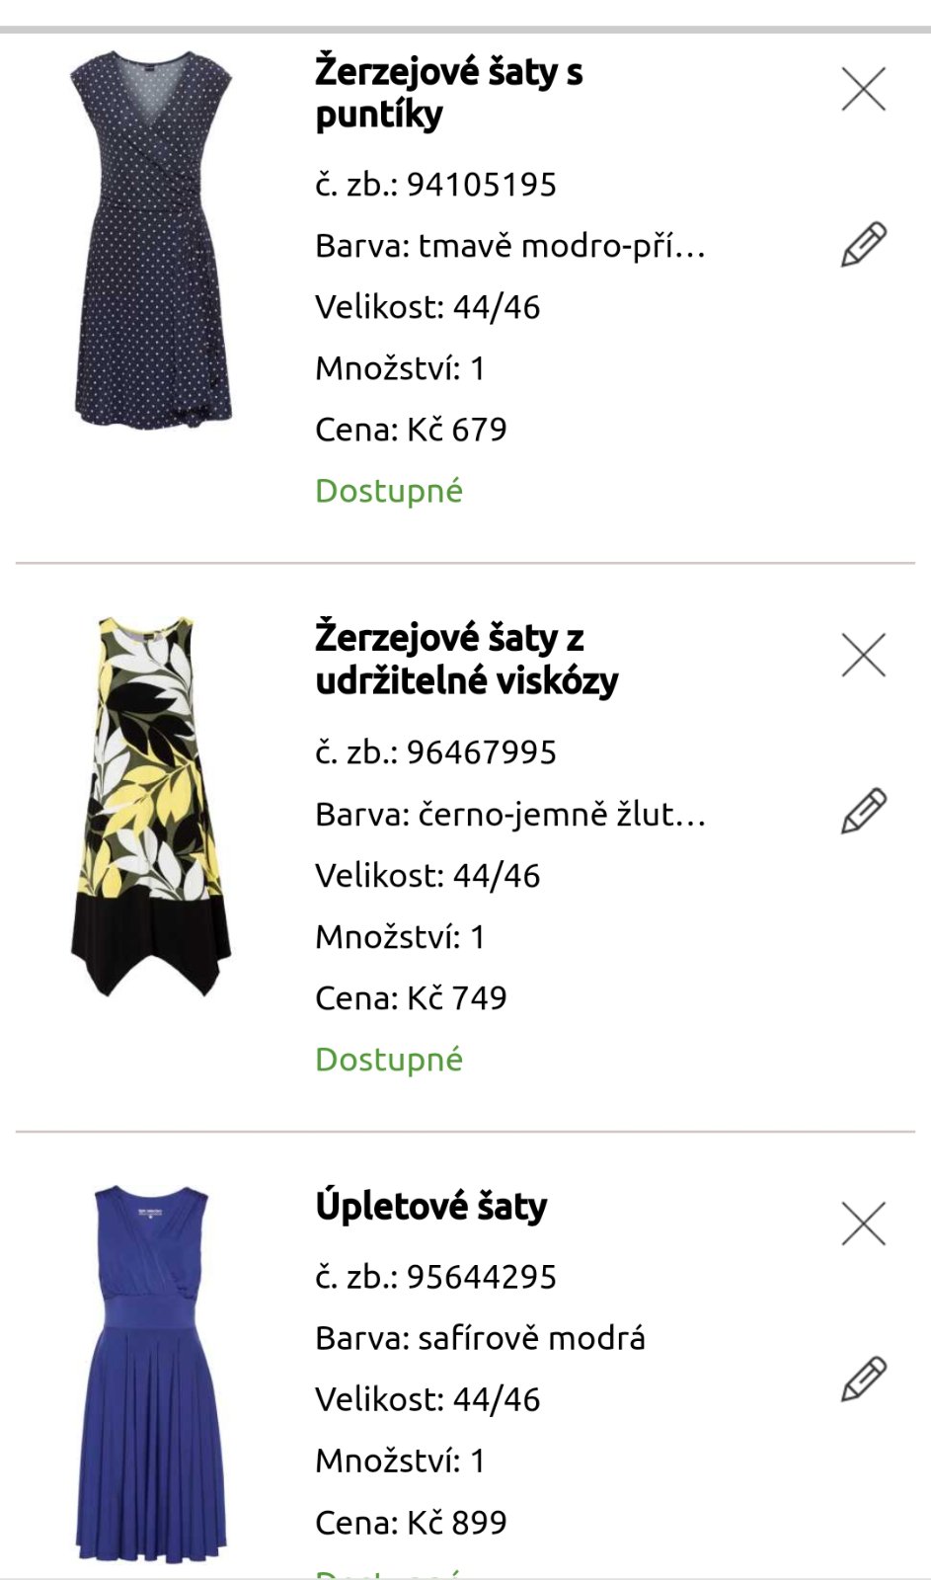Open the navy polka dot dress thumbnail
Screen dimensions: 931x1580
point(151,240)
